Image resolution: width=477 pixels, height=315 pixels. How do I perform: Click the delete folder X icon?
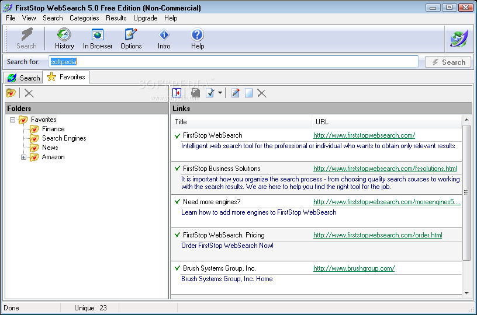pos(29,93)
